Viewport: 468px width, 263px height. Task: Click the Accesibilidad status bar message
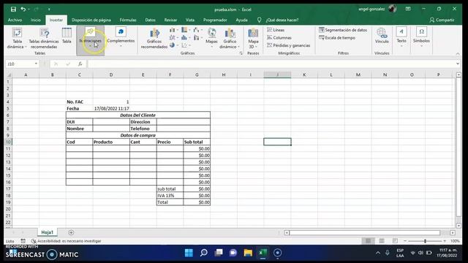coord(67,241)
